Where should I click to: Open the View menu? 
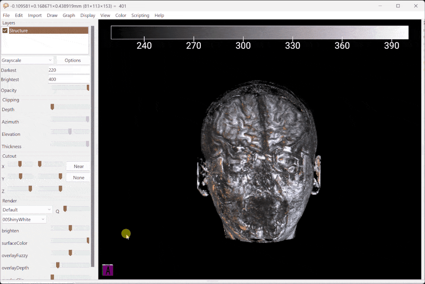coord(105,16)
